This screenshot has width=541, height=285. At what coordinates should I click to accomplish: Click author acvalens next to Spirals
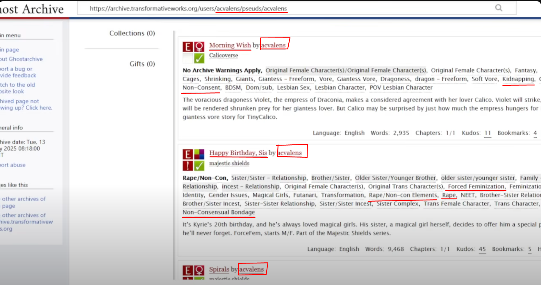coord(251,269)
